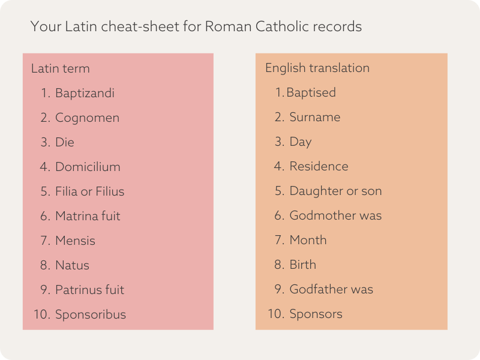Click the Latin term 'Sponsoribus'
480x360 pixels.
[91, 314]
